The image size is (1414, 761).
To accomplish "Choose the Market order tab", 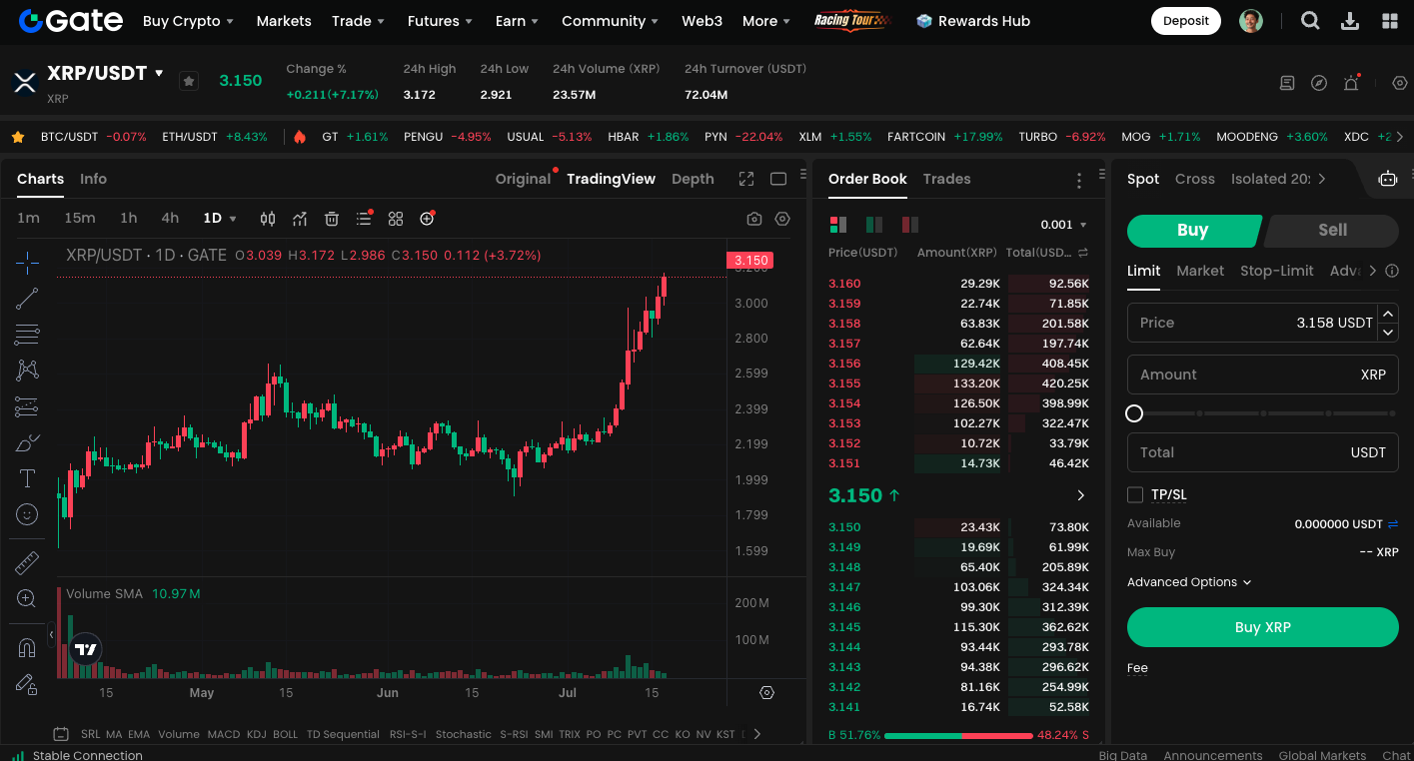I will pos(1200,271).
